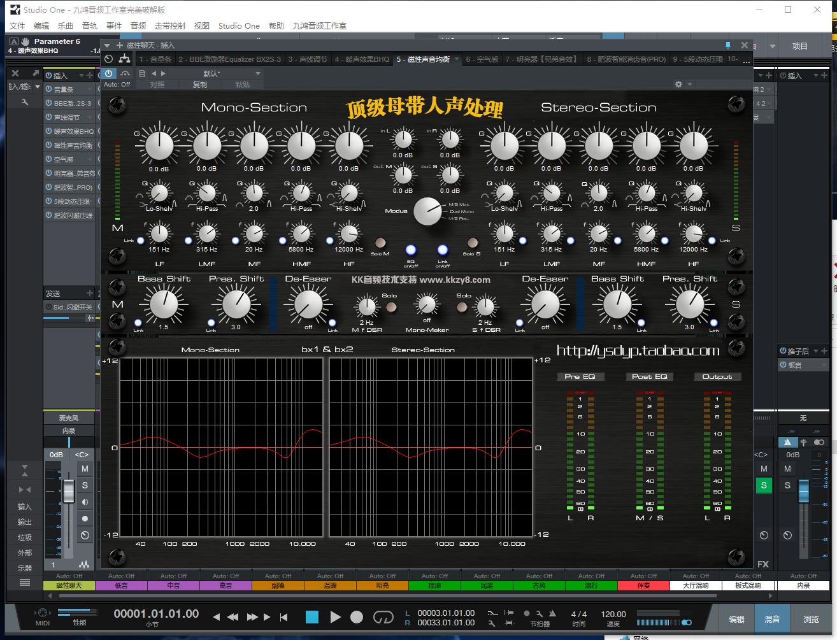Screen dimensions: 837x640
Task: Collapse the plugin window header triangle
Action: click(107, 45)
